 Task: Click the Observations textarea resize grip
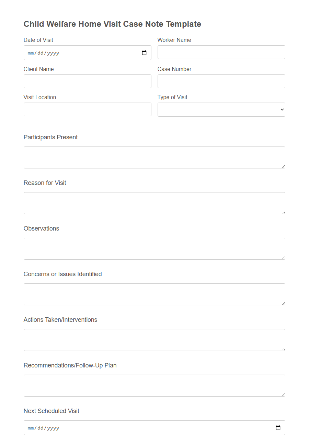(x=283, y=258)
